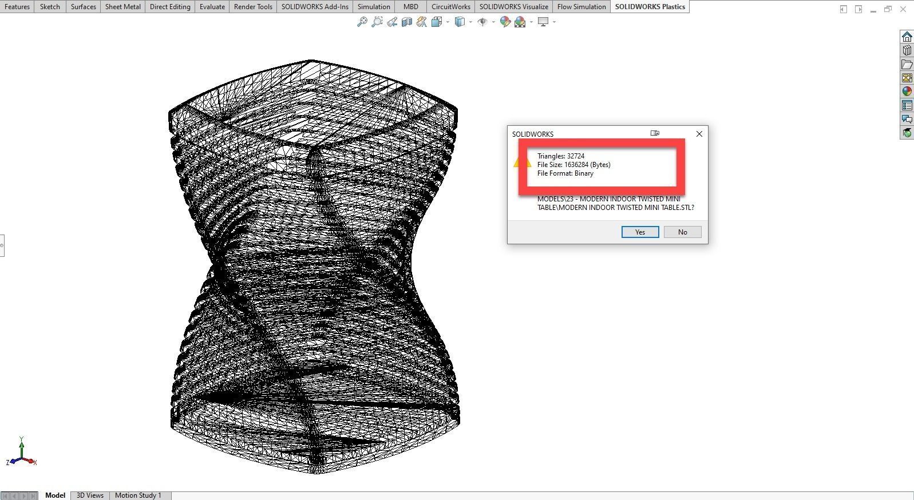Select the SOLIDWORKS Plastics tab

click(x=650, y=7)
